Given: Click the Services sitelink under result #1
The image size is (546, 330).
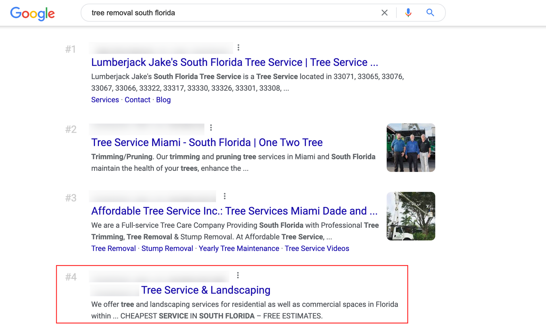Looking at the screenshot, I should (x=105, y=100).
